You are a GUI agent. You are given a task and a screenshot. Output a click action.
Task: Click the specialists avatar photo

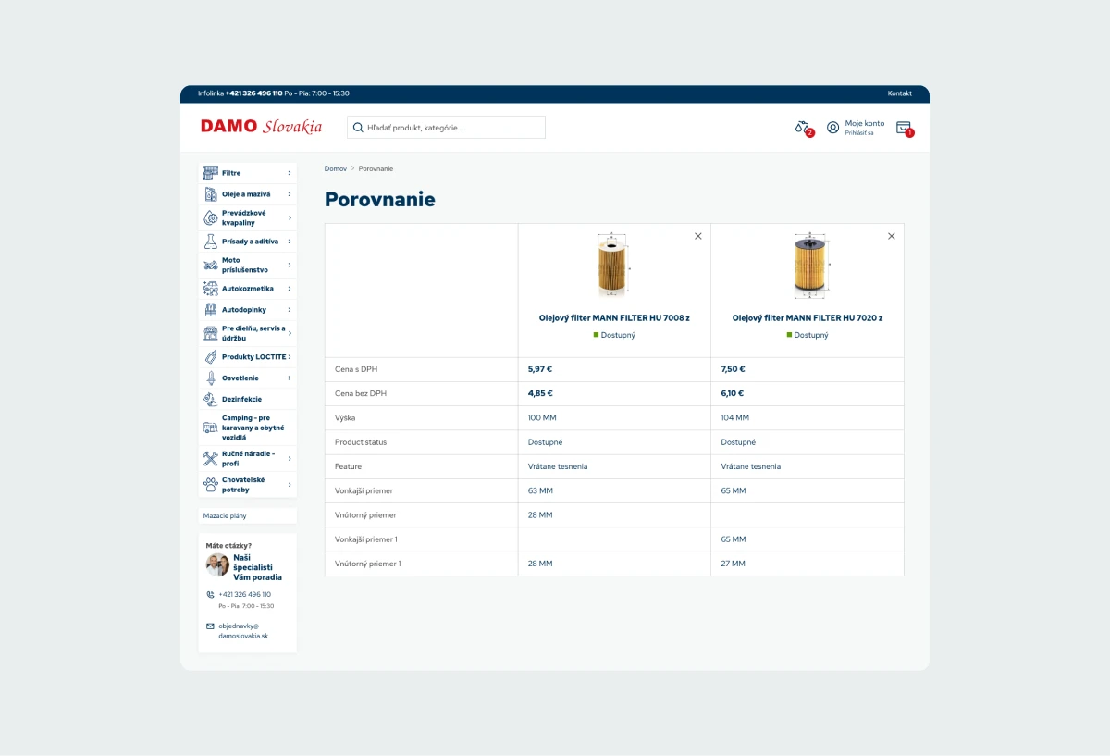pos(217,564)
